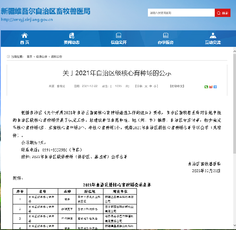Click the table header 所在地
The image size is (236, 230).
tap(90, 191)
